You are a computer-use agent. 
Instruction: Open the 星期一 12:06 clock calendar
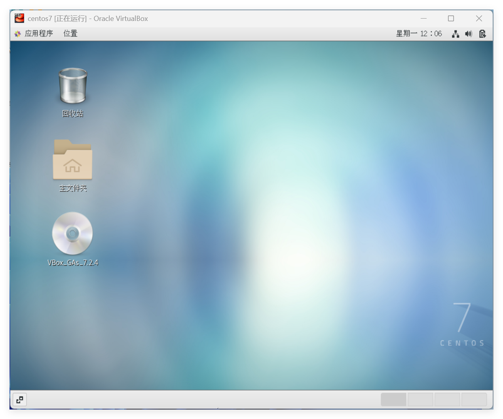pos(419,34)
